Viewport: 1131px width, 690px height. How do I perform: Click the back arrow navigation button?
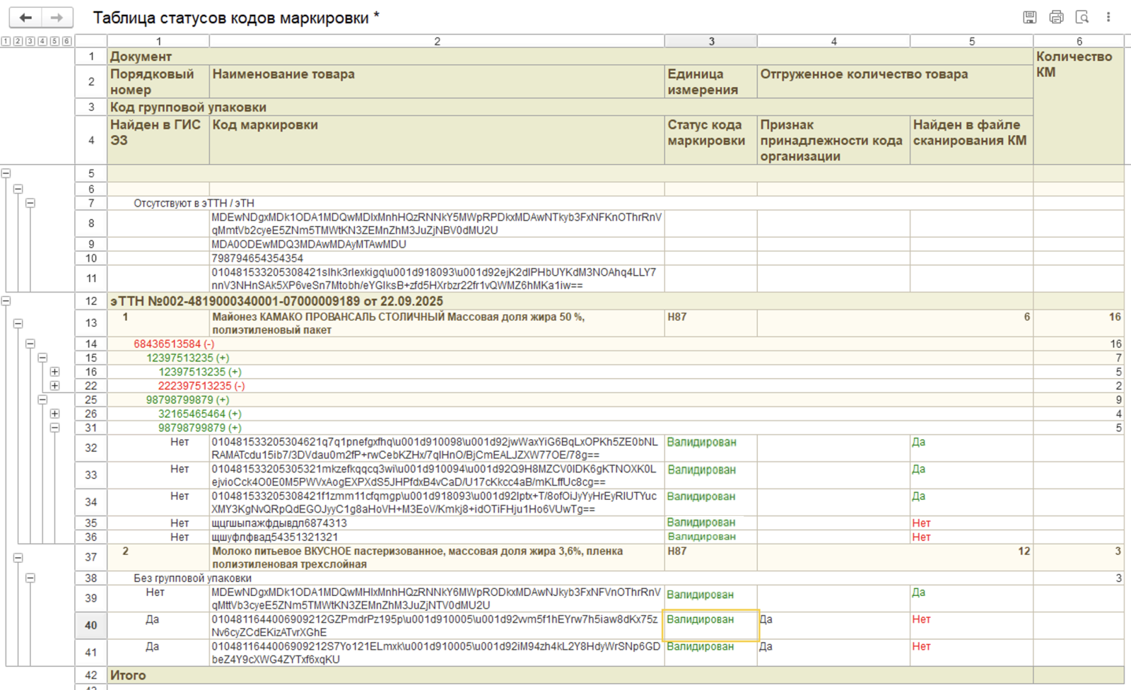click(x=26, y=18)
